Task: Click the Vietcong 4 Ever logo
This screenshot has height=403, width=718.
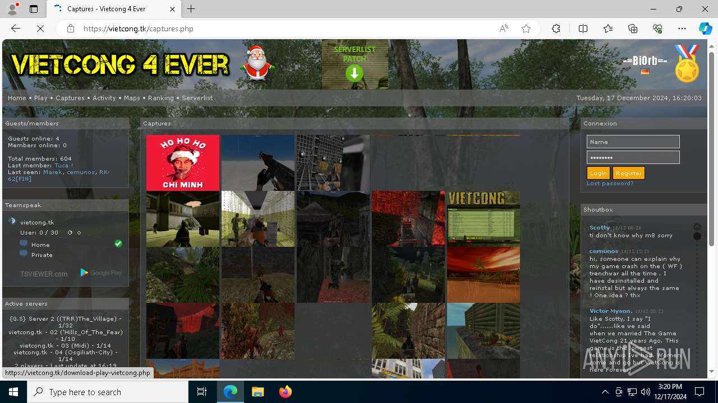Action: point(120,64)
